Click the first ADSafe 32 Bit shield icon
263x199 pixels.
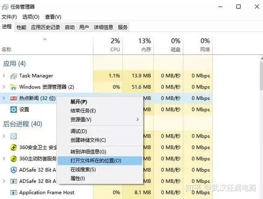pyautogui.click(x=13, y=170)
